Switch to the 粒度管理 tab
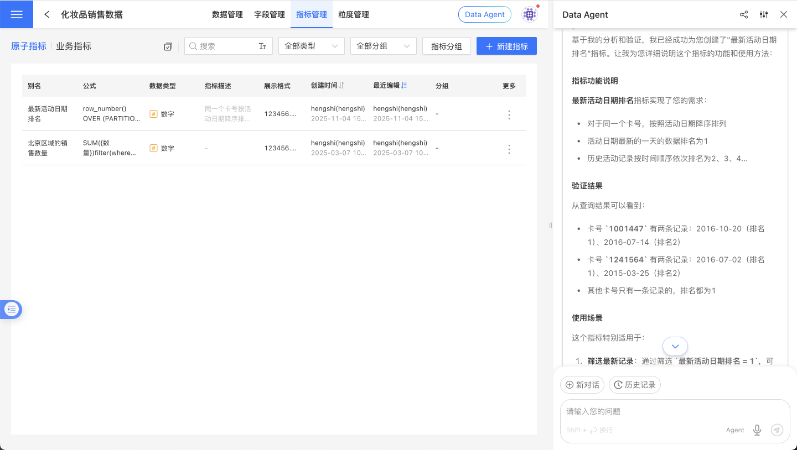The image size is (797, 450). (353, 14)
